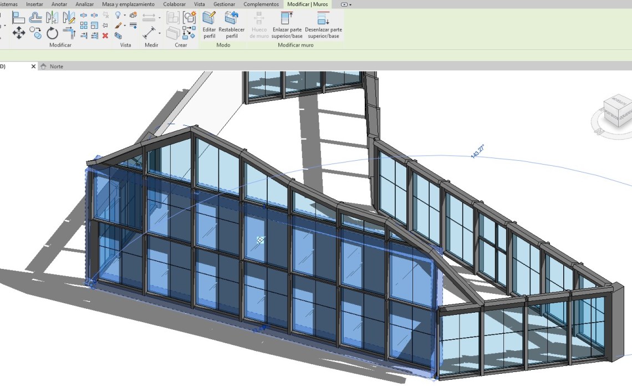Viewport: 632px width, 387px height.
Task: Open the Paint brush dropdown arrow
Action: click(125, 26)
